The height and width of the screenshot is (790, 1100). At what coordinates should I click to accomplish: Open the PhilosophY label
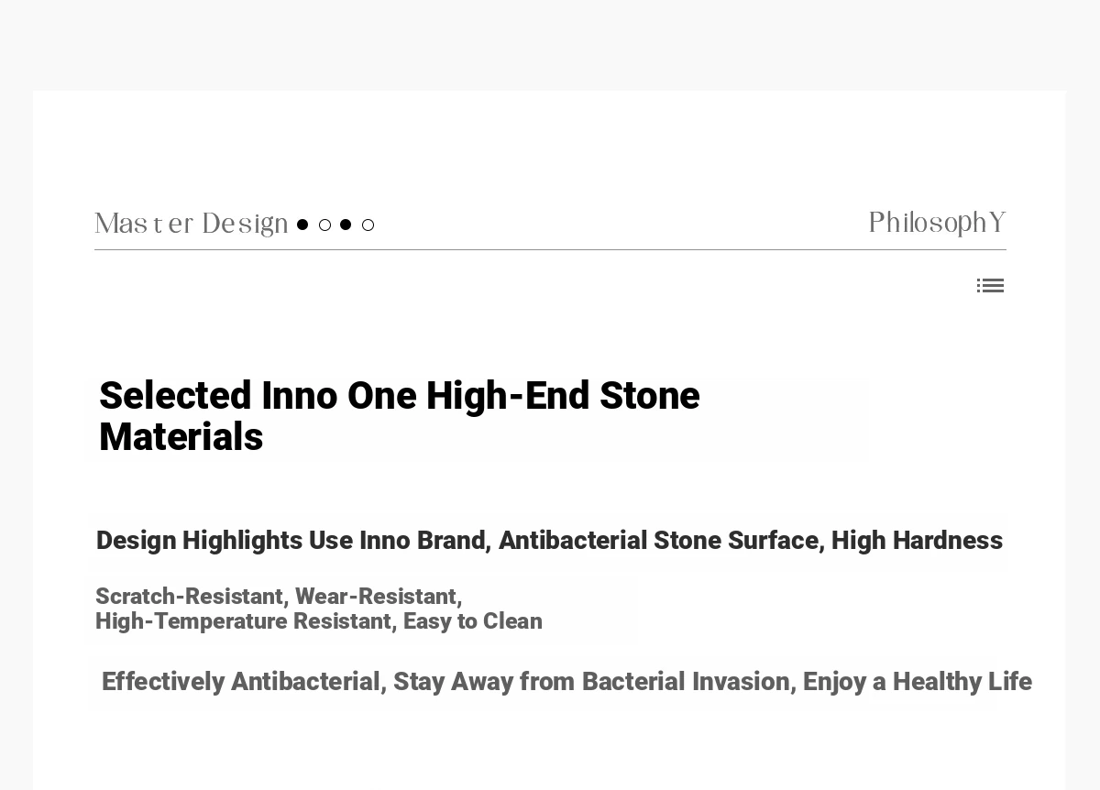coord(937,224)
